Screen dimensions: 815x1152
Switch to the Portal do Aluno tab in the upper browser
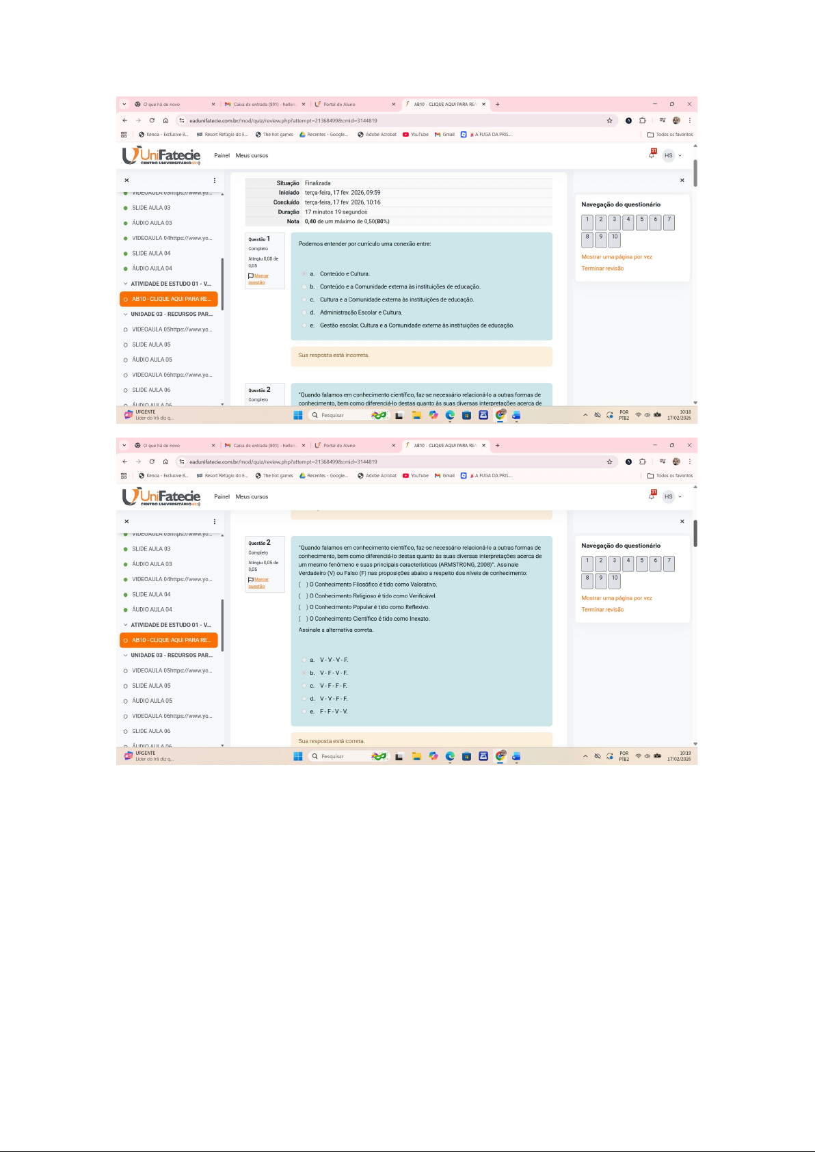[x=354, y=105]
